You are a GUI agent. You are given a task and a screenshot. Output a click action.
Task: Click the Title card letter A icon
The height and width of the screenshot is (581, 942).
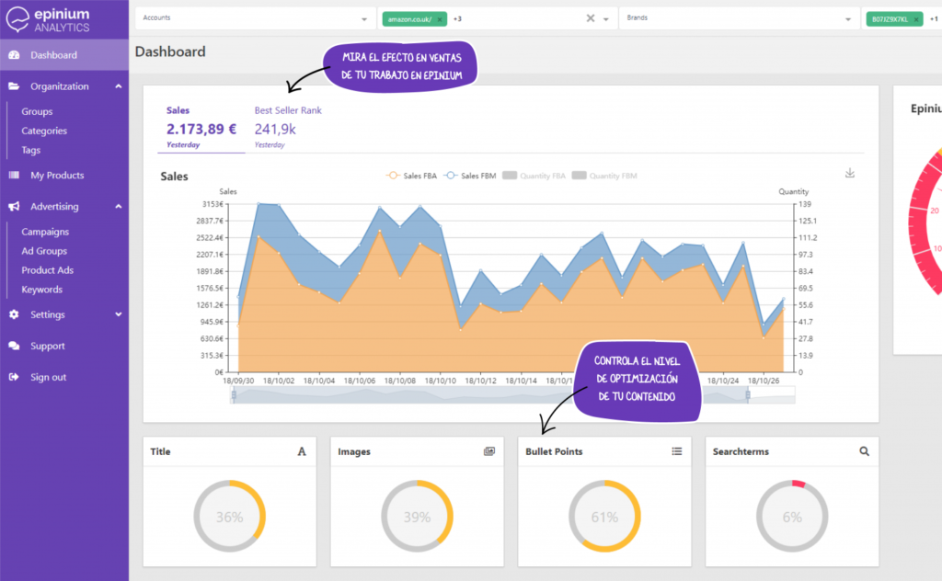pyautogui.click(x=302, y=451)
